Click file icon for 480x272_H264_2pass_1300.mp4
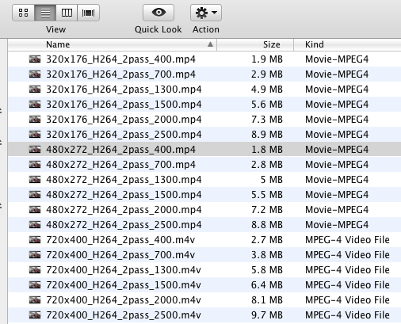Screen dimensions: 401x324 [35, 179]
